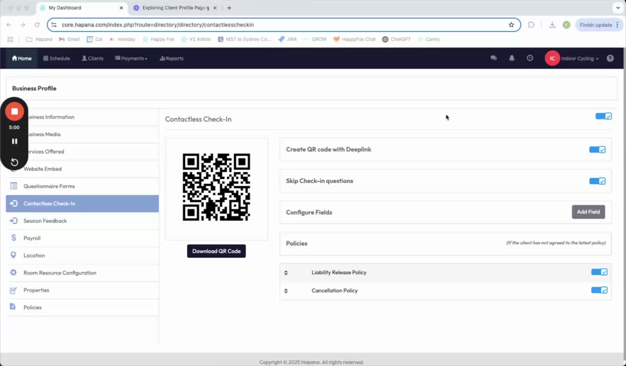Open Questionnaire Forms in sidebar

[x=82, y=186]
